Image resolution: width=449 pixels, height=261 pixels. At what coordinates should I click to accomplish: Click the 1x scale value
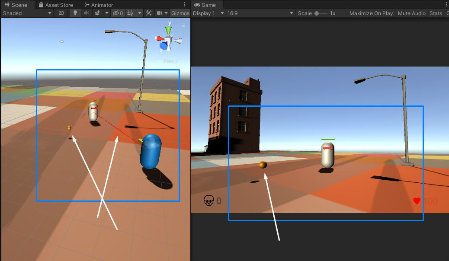coord(333,13)
